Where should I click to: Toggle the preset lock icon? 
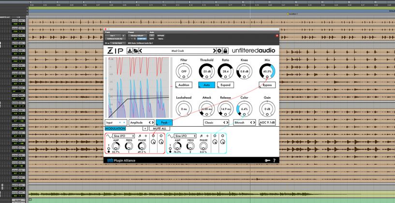(x=225, y=51)
